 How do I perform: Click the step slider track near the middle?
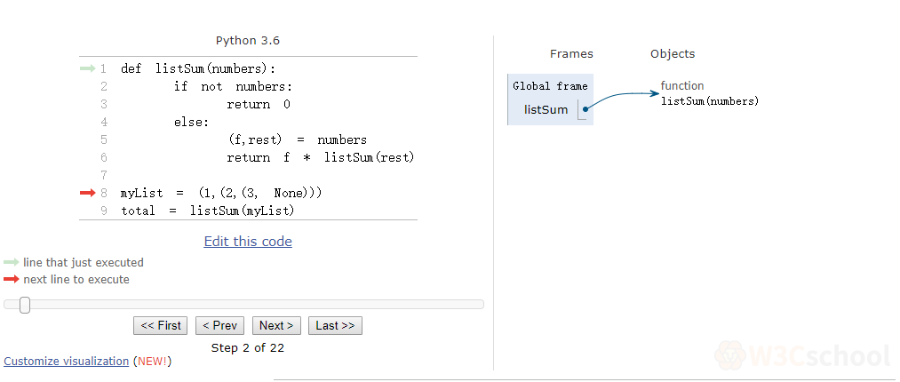[x=244, y=305]
